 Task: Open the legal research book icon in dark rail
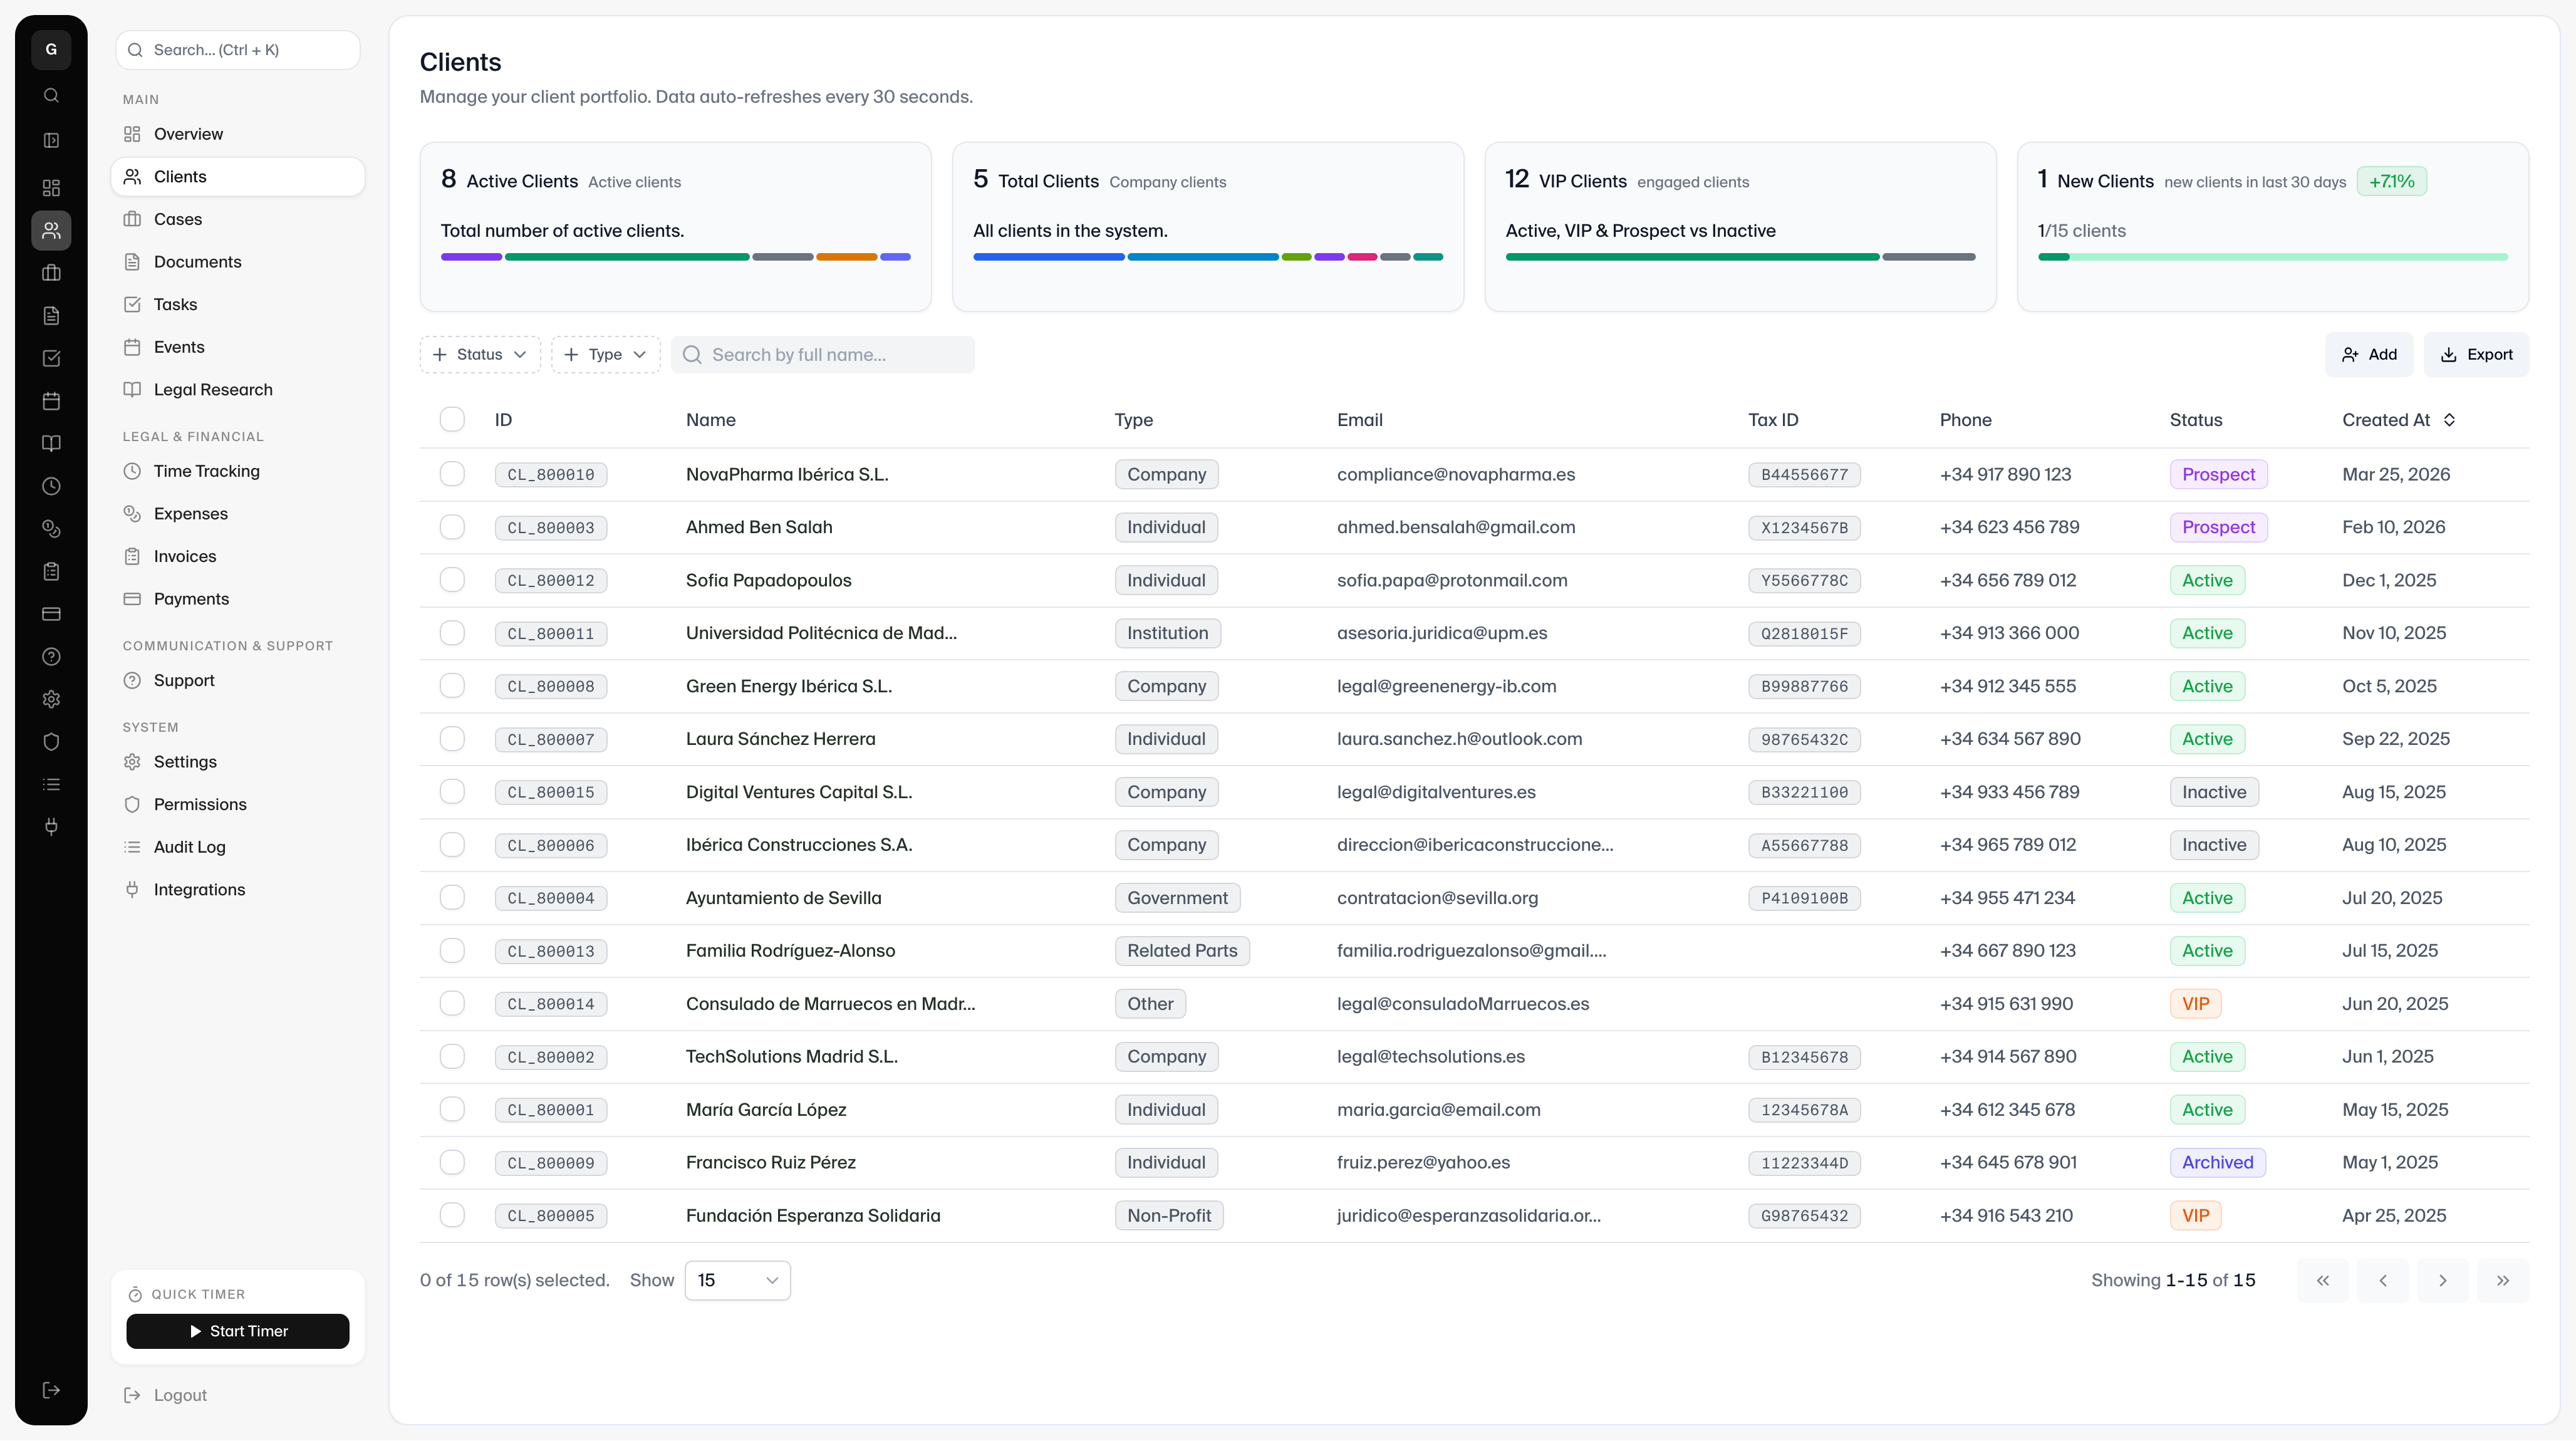[51, 444]
